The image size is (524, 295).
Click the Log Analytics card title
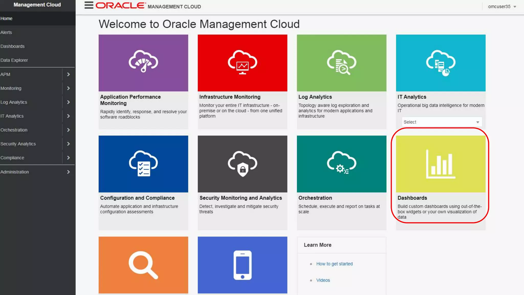(315, 97)
